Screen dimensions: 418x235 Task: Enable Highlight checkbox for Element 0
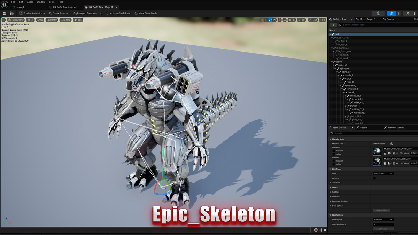(x=334, y=151)
